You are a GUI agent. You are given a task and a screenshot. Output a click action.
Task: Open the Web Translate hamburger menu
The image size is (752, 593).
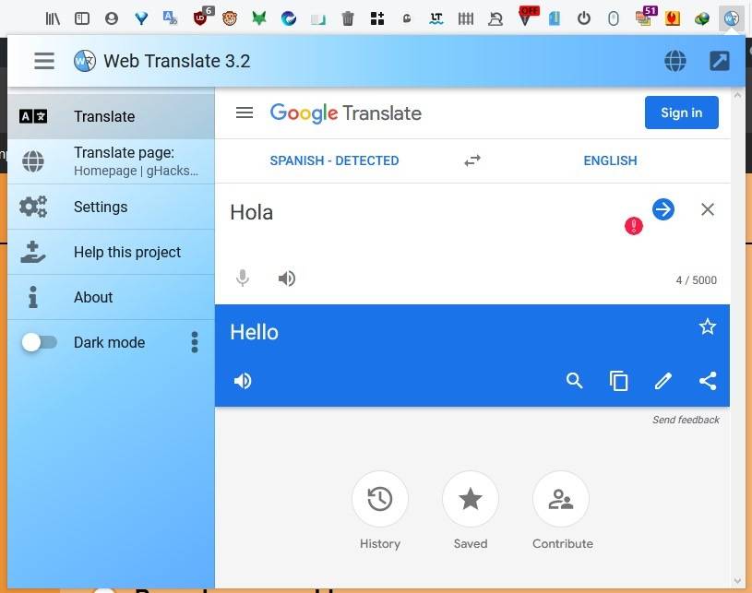pyautogui.click(x=44, y=61)
